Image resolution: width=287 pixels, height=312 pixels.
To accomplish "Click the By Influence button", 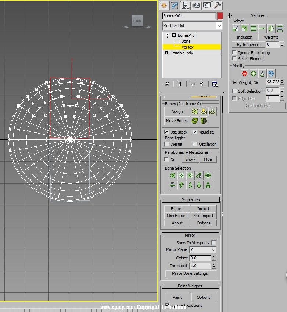I will point(248,45).
